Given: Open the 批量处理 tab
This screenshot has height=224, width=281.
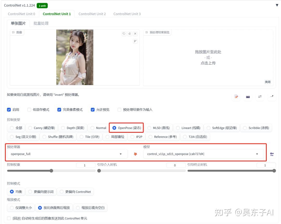Looking at the screenshot, I should [41, 23].
